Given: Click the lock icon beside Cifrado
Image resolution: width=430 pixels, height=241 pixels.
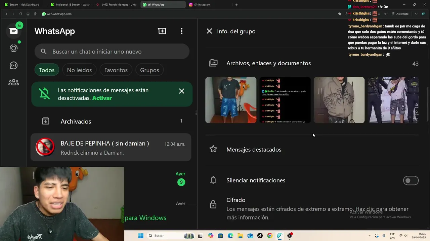Looking at the screenshot, I should 213,204.
